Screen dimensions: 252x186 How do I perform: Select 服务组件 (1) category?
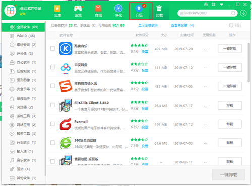(x=23, y=98)
